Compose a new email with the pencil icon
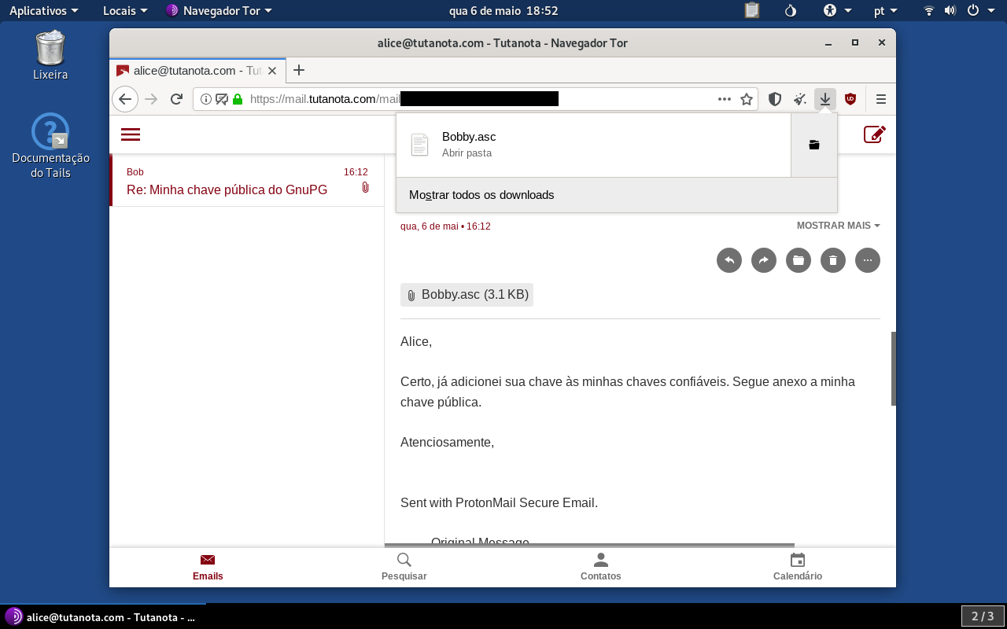Image resolution: width=1007 pixels, height=629 pixels. click(x=875, y=134)
